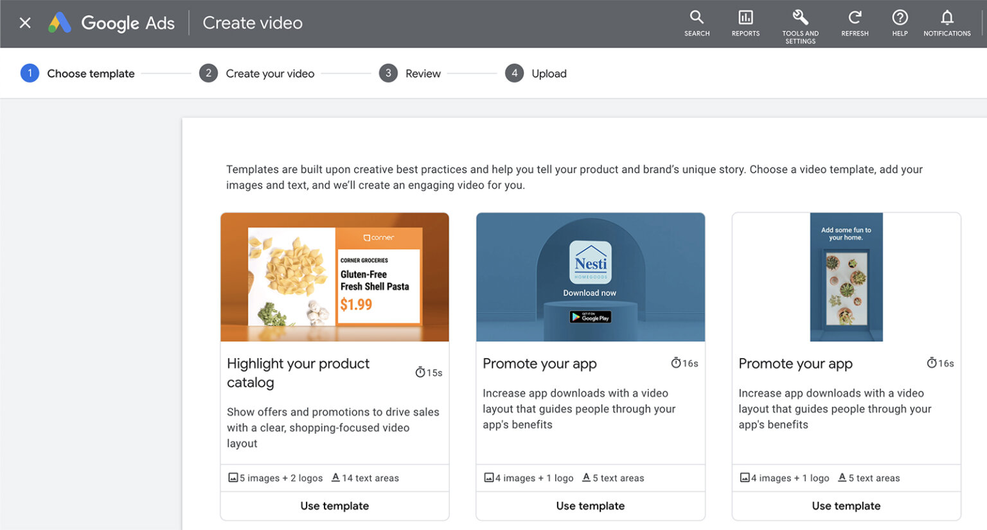This screenshot has height=530, width=987.
Task: Use template for Highlight your product catalog
Action: pos(334,506)
